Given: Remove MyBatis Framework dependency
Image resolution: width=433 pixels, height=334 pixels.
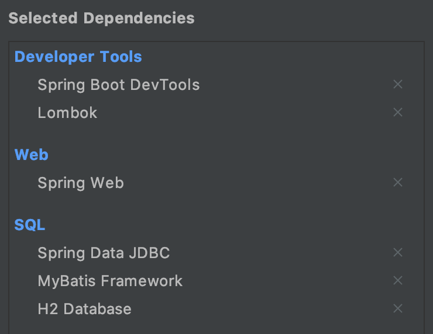Looking at the screenshot, I should coord(398,280).
